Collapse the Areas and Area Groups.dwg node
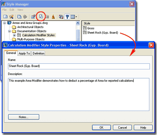This screenshot has width=157, height=135. coord(5,23)
